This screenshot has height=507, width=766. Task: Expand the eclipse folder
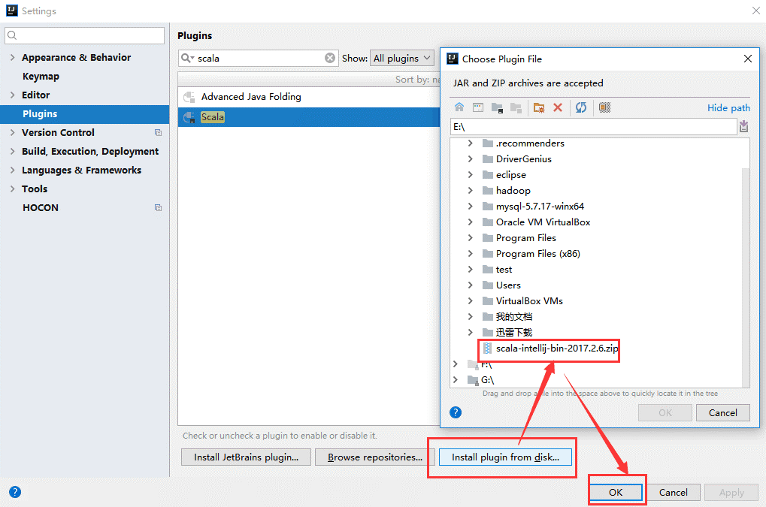coord(470,175)
